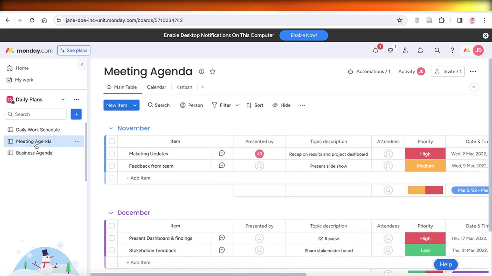
Task: Star the Meeting Agenda board as favorite
Action: click(x=212, y=72)
